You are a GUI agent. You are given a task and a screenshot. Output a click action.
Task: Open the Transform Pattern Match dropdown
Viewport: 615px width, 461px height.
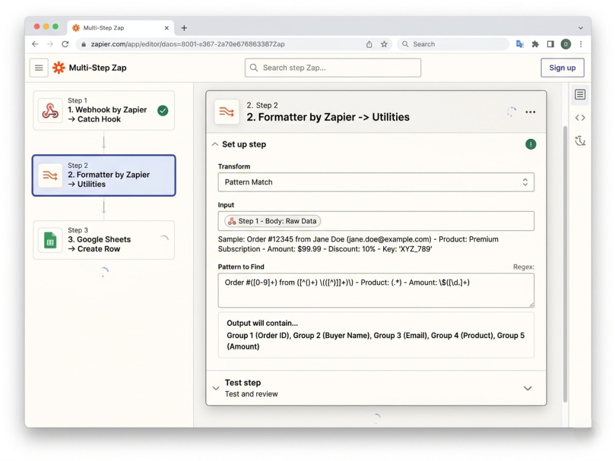click(376, 183)
